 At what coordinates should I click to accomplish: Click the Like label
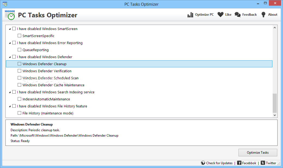pos(228,15)
